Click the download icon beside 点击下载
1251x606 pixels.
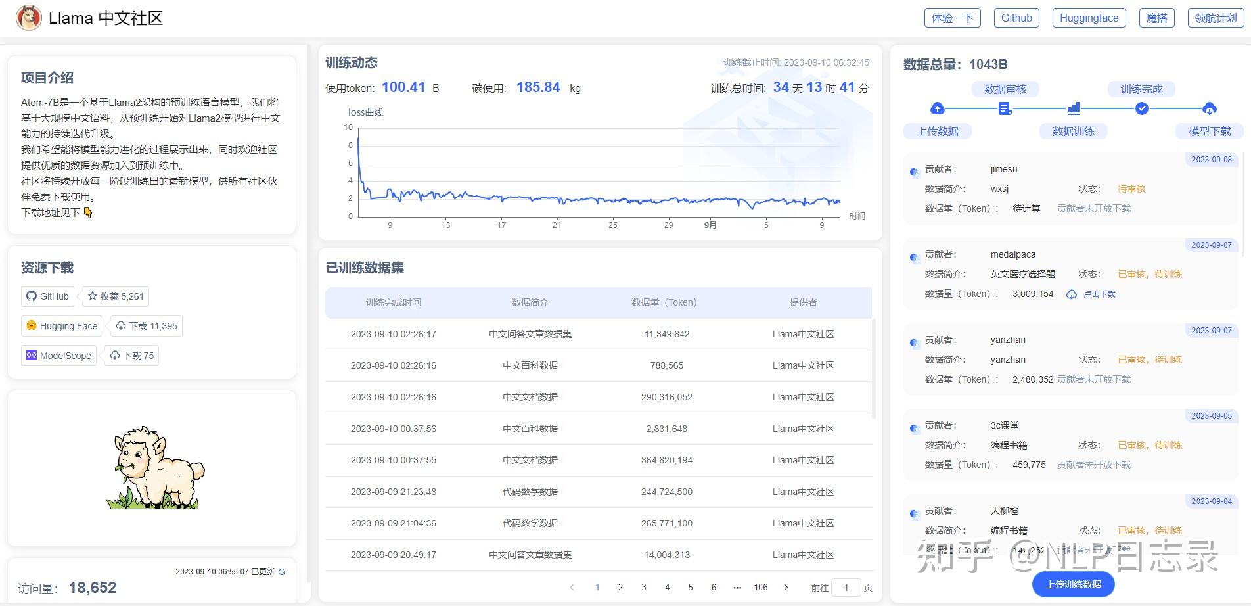pos(1071,294)
